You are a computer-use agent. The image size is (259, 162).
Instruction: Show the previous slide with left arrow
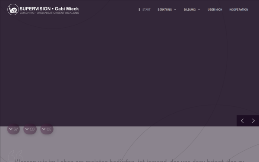[x=242, y=121]
